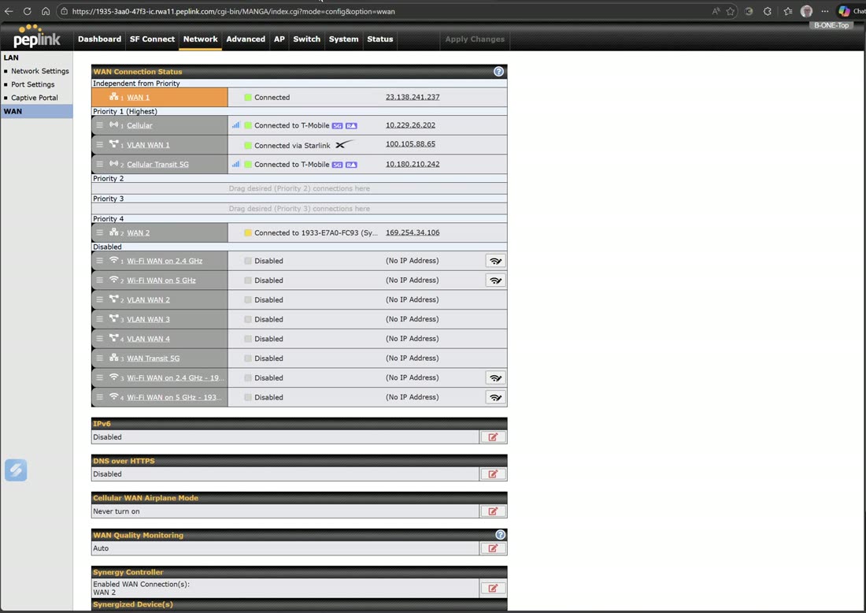This screenshot has height=613, width=866.
Task: Open Wi-Fi WAN on 5 GHz link
Action: tap(161, 280)
